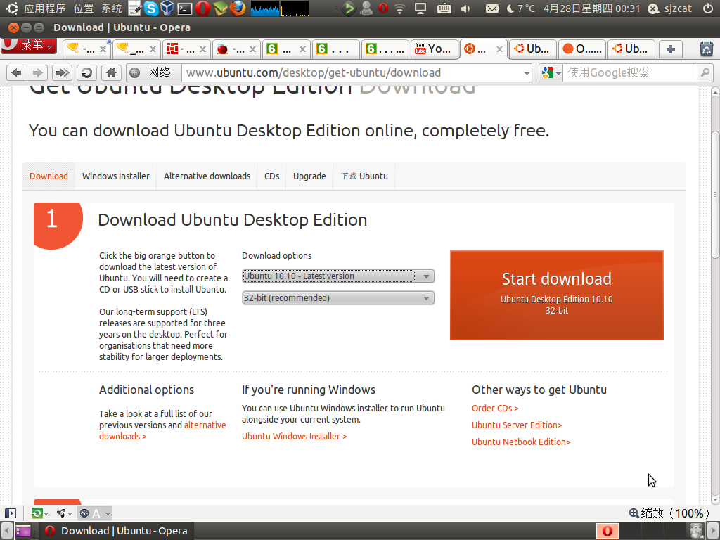Screen dimensions: 720x540
Task: Open the keyboard input indicator
Action: 444,8
